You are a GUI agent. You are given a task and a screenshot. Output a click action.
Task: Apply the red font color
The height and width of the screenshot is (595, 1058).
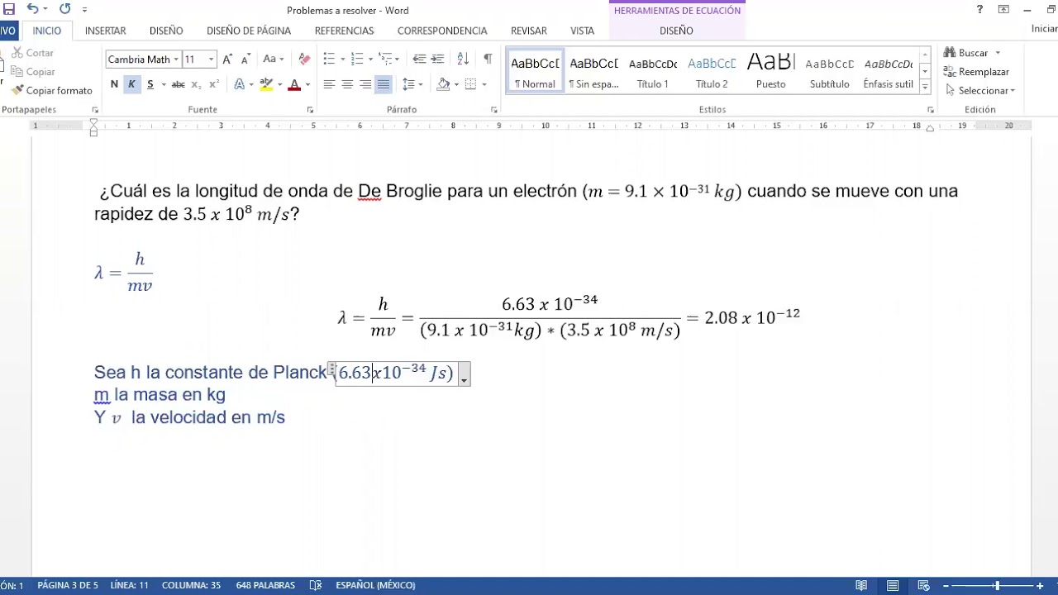coord(294,84)
